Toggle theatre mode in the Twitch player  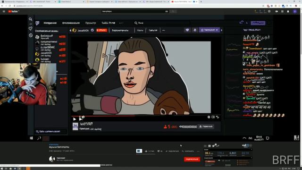(x=213, y=117)
